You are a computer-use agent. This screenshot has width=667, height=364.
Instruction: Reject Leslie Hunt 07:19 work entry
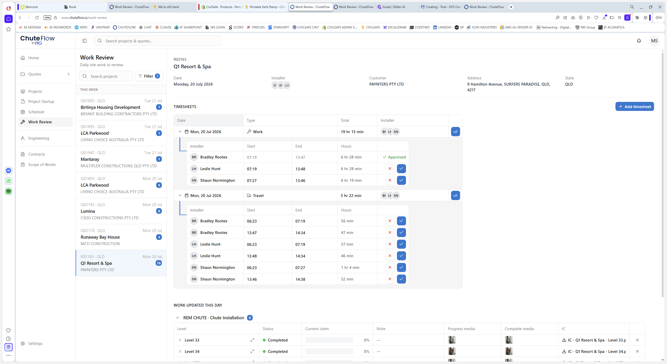390,169
